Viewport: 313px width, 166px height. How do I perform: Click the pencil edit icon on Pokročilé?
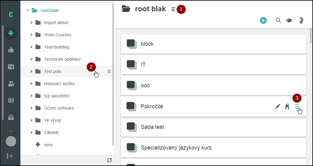[277, 106]
